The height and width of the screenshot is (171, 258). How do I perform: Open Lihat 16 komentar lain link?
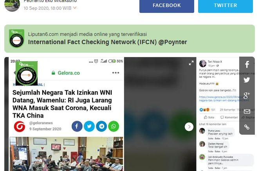(213, 124)
